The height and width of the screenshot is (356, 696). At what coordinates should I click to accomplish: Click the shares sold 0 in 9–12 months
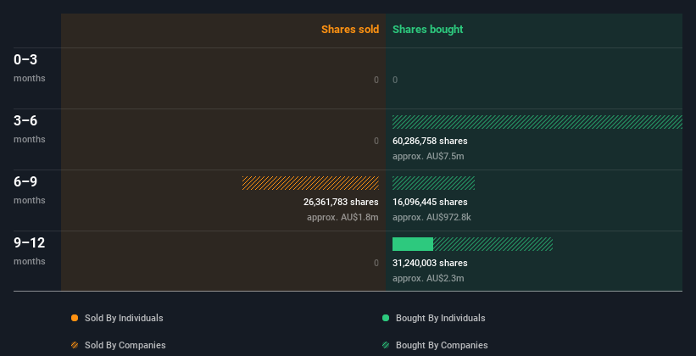pos(376,264)
